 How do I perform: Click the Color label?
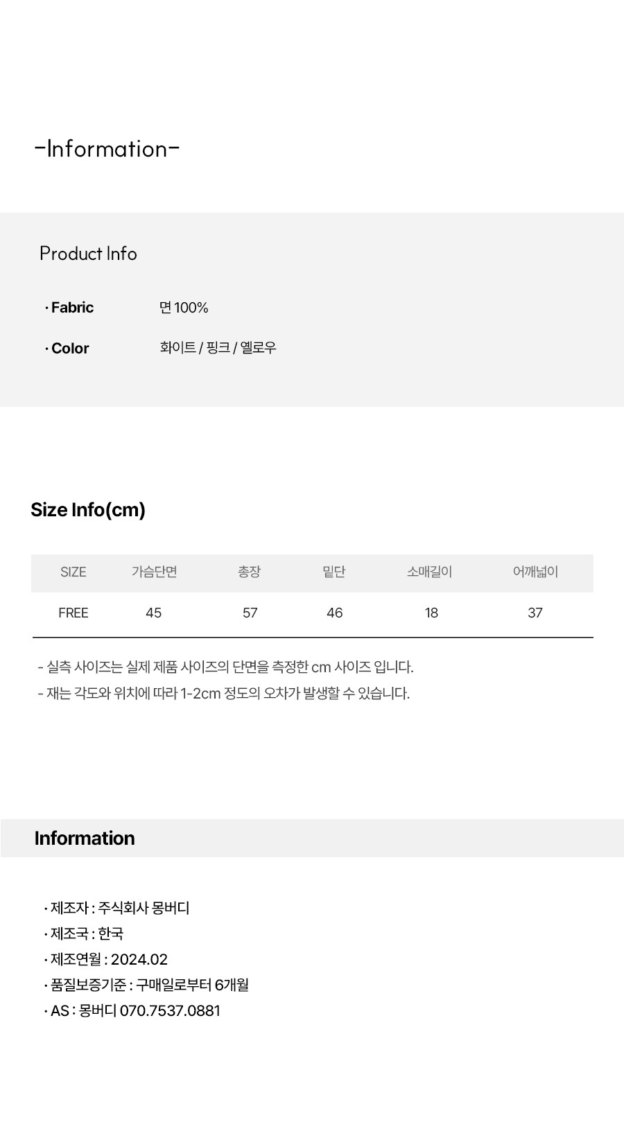click(x=67, y=349)
